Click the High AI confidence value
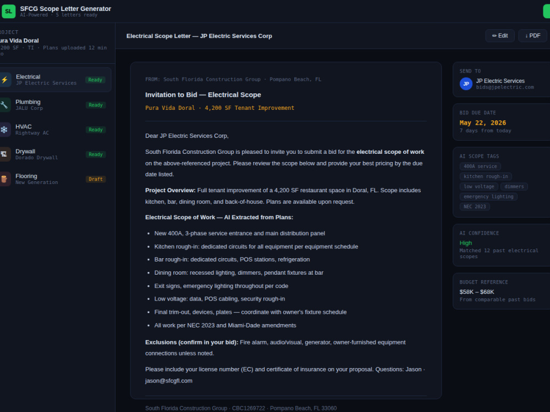550x412 pixels. pyautogui.click(x=465, y=243)
